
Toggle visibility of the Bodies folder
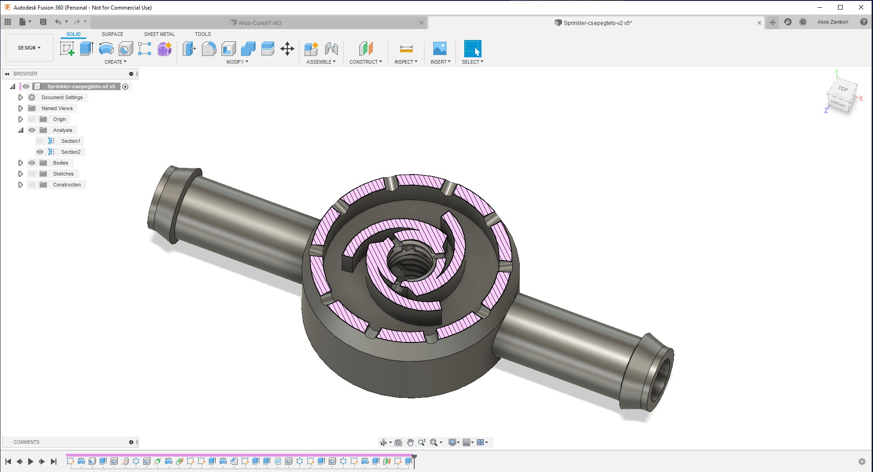pos(32,163)
